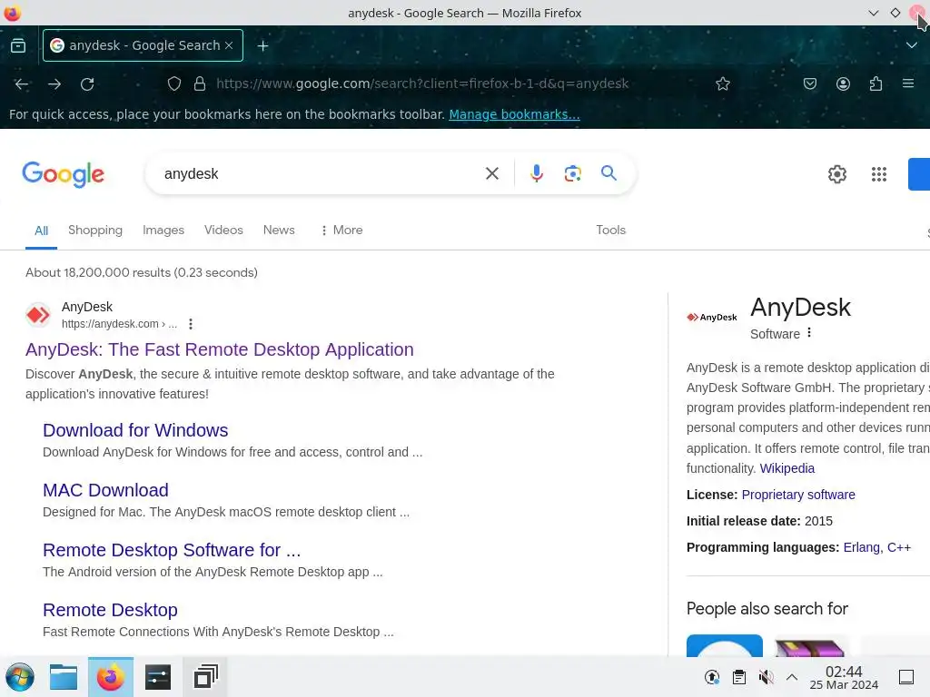Open the start menu launcher
The height and width of the screenshot is (697, 930).
(x=20, y=677)
